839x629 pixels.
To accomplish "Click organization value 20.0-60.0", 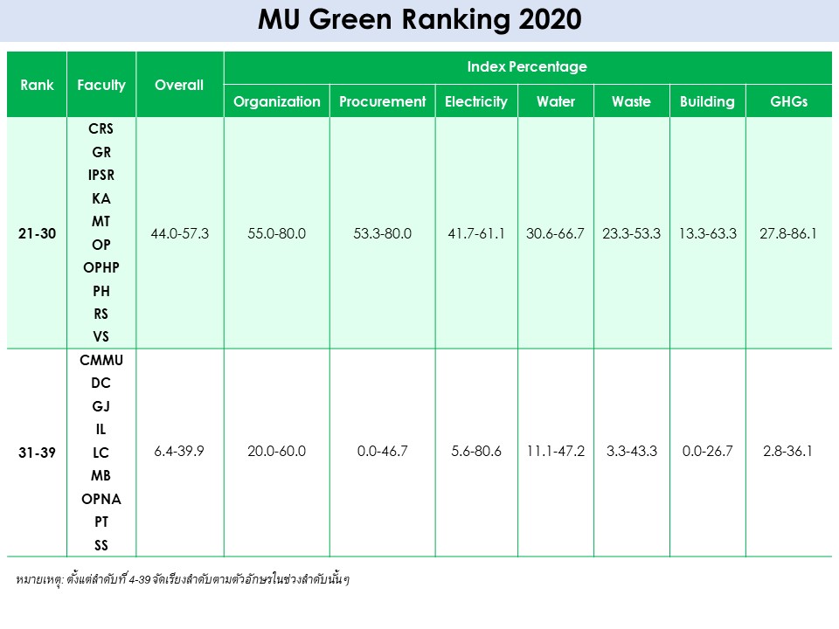I will pos(277,451).
